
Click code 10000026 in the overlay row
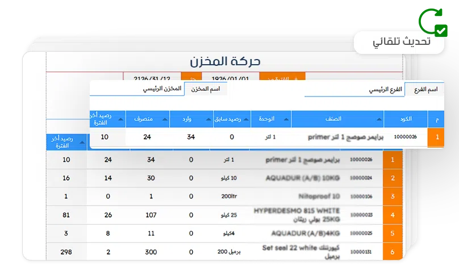[406, 137]
